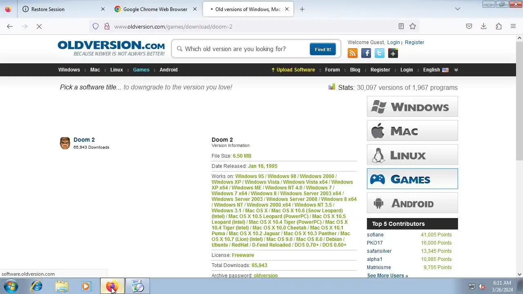Click the muted volume tray icon
Viewport: 523px width, 294px height.
pyautogui.click(x=482, y=287)
